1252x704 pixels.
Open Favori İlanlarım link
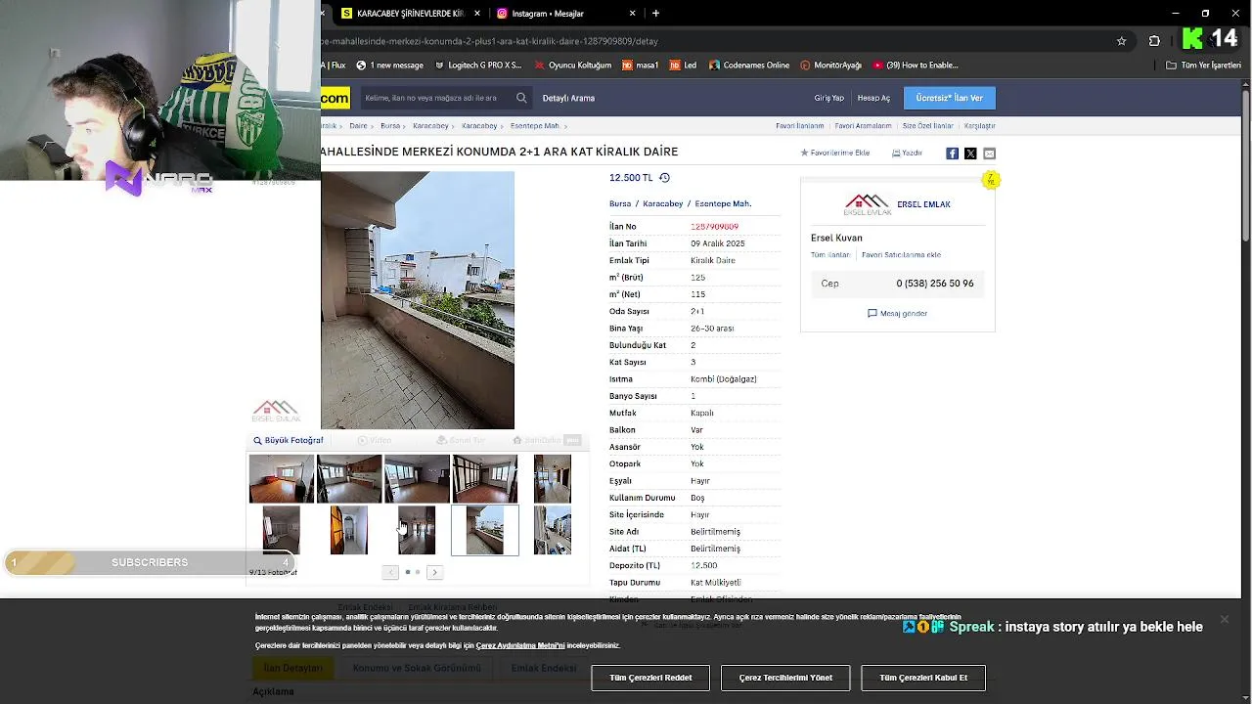click(x=799, y=126)
